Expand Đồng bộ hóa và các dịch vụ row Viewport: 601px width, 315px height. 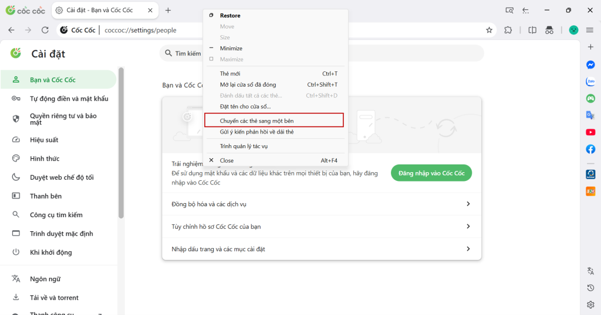pos(322,204)
